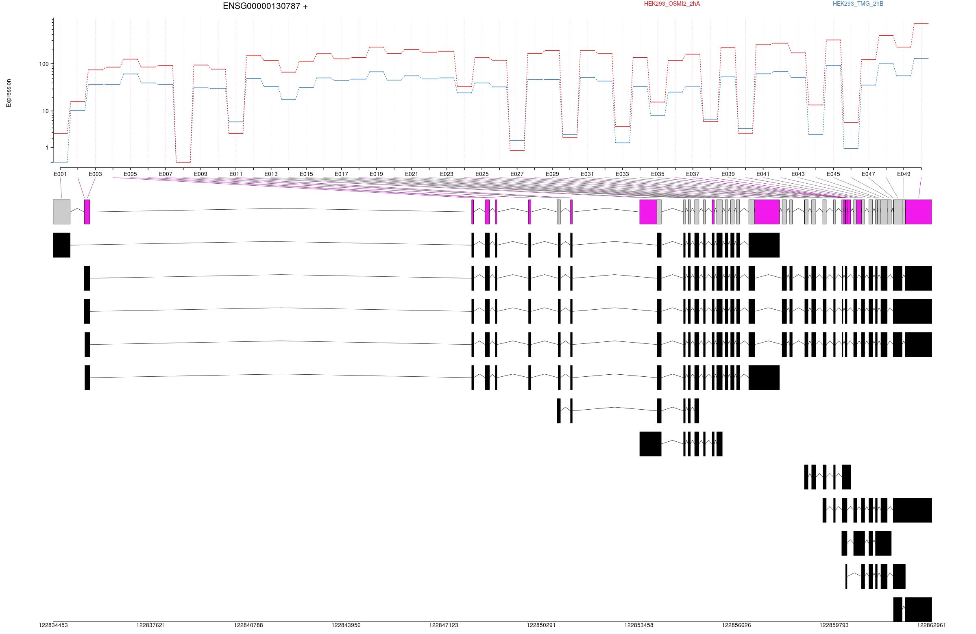Click exon bin label E049
The image size is (976, 634).
point(904,174)
